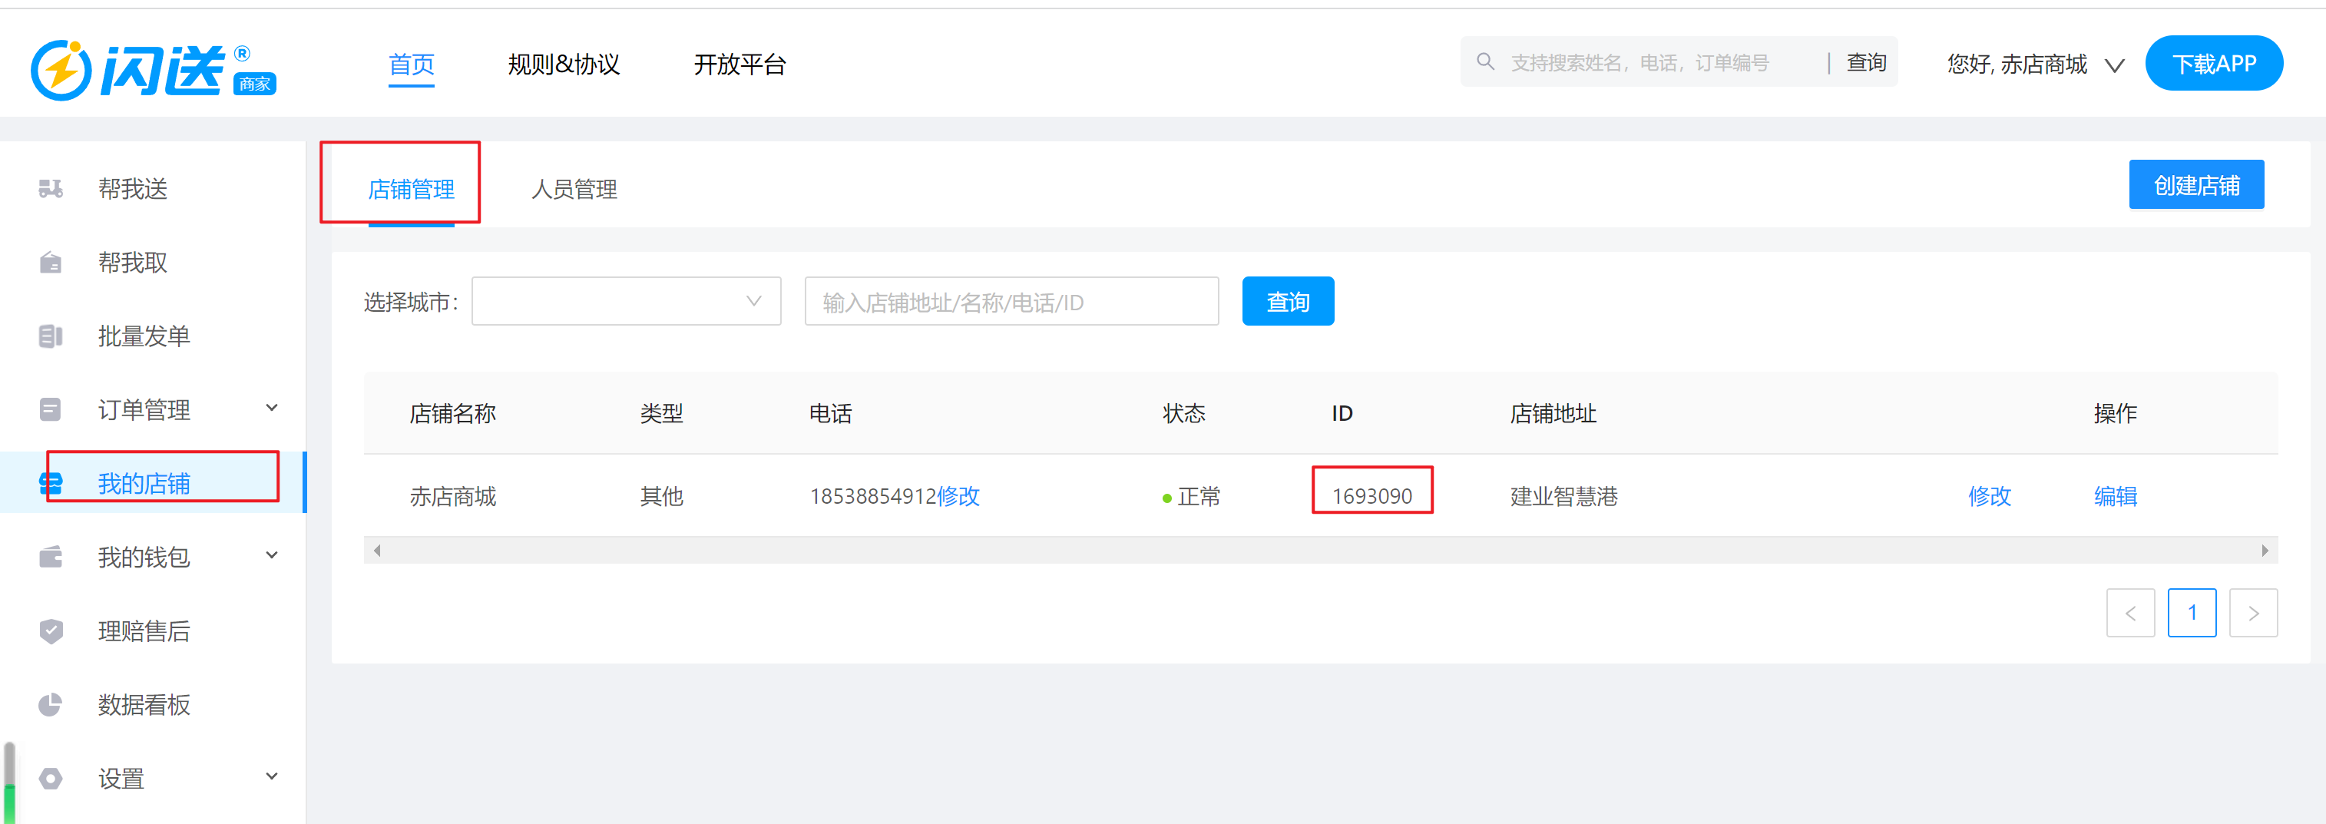Click 修改 link next to phone number

click(958, 496)
